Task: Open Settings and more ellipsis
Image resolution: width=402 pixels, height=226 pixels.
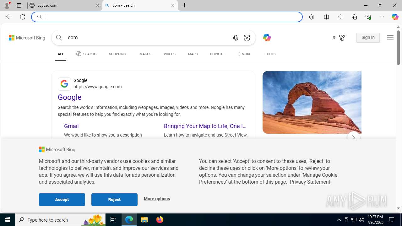Action: pyautogui.click(x=382, y=17)
